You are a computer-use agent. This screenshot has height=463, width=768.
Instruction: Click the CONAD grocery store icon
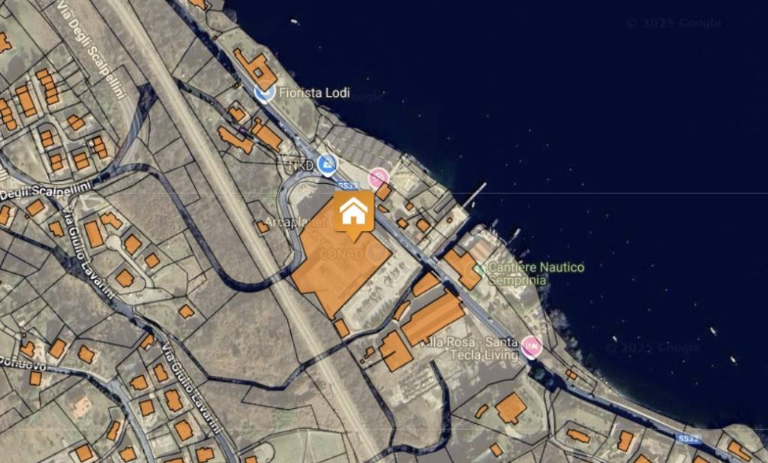pyautogui.click(x=376, y=252)
